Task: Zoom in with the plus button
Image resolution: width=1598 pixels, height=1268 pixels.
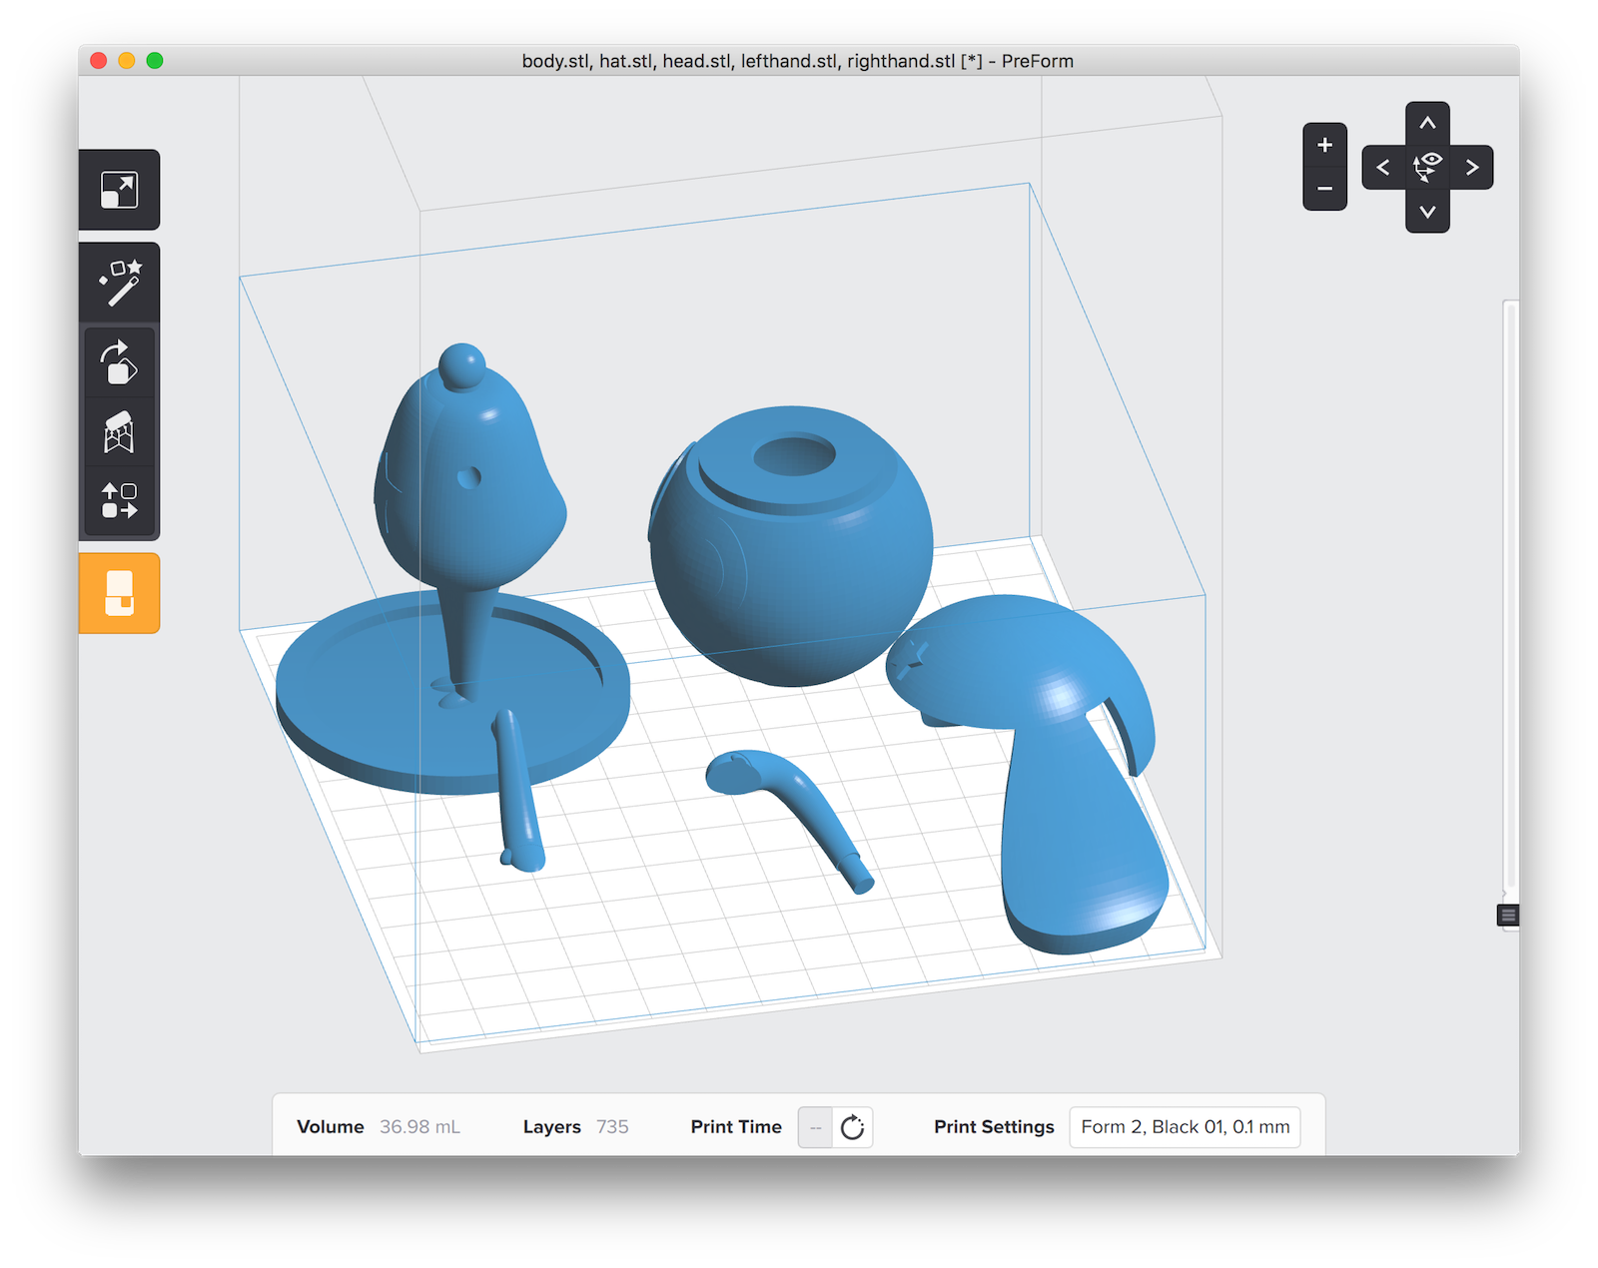Action: coord(1324,145)
